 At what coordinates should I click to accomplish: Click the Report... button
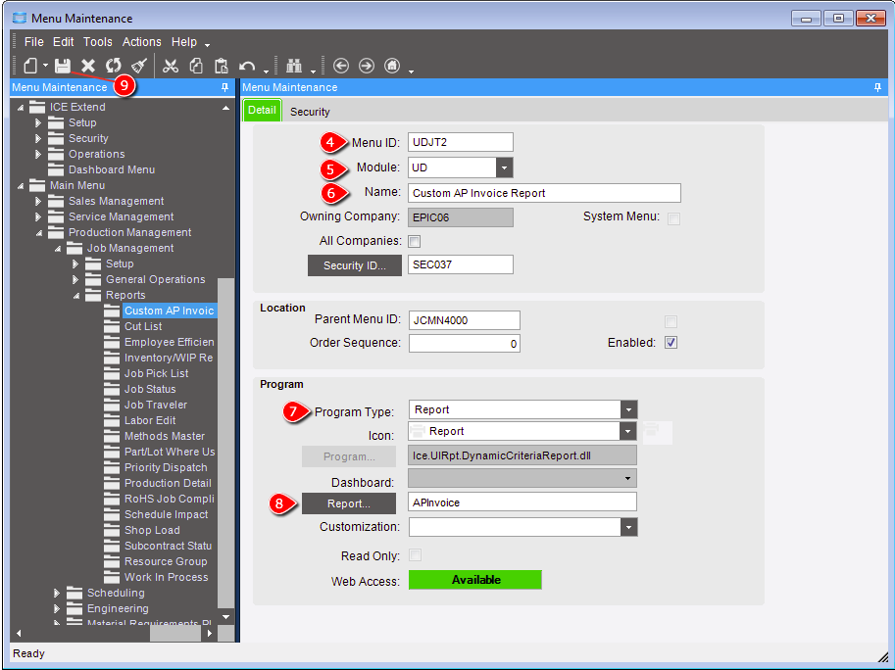click(349, 503)
